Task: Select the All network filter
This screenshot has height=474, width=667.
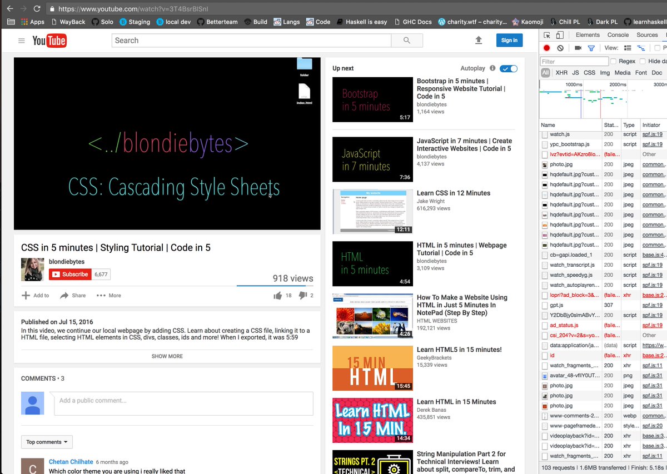Action: [545, 73]
